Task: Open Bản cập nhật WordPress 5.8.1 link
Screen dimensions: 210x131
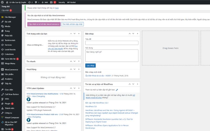Action: click(97, 103)
